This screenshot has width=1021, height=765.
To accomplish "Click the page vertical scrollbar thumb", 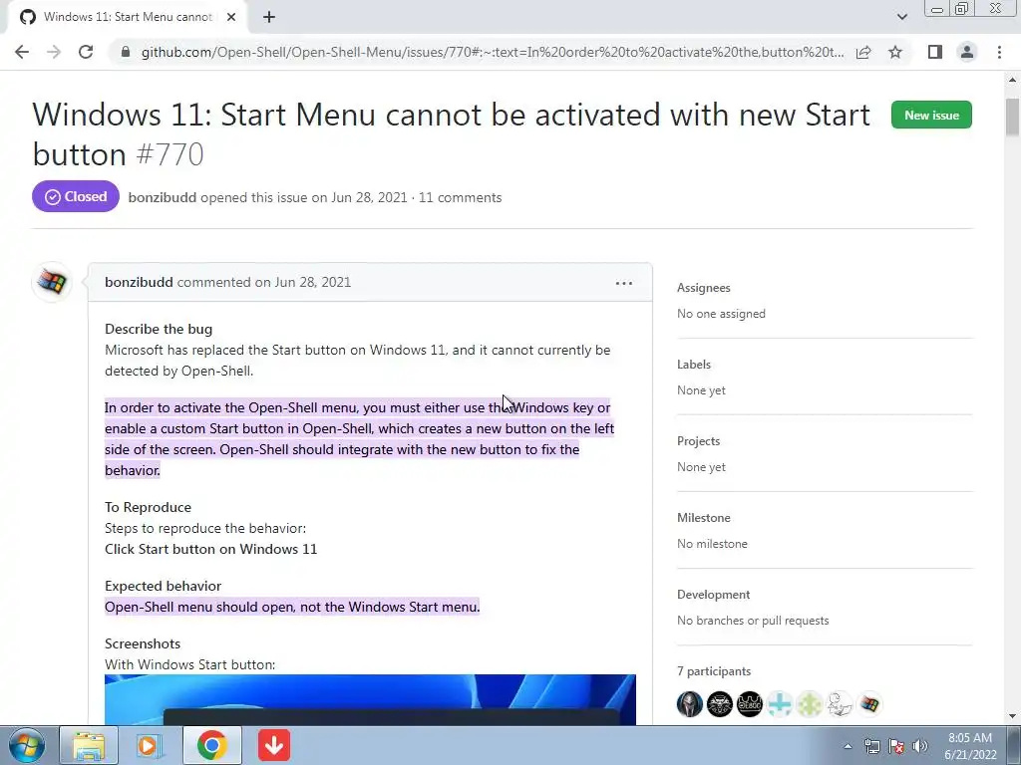I will (x=1012, y=118).
